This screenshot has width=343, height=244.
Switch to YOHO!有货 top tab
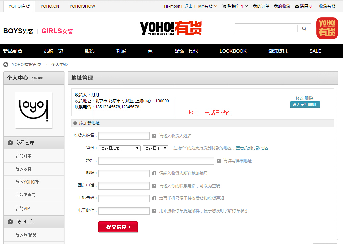(19, 6)
